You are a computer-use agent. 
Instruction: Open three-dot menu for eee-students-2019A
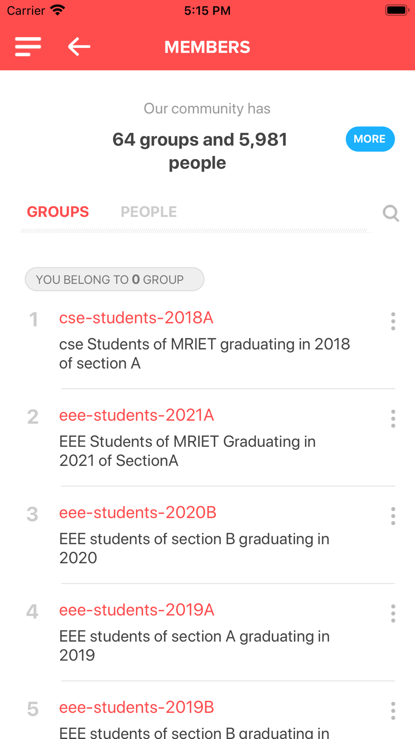pos(393,613)
